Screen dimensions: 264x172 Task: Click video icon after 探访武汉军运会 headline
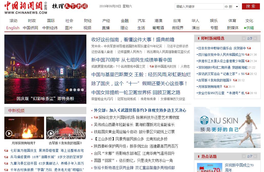(x=247, y=74)
